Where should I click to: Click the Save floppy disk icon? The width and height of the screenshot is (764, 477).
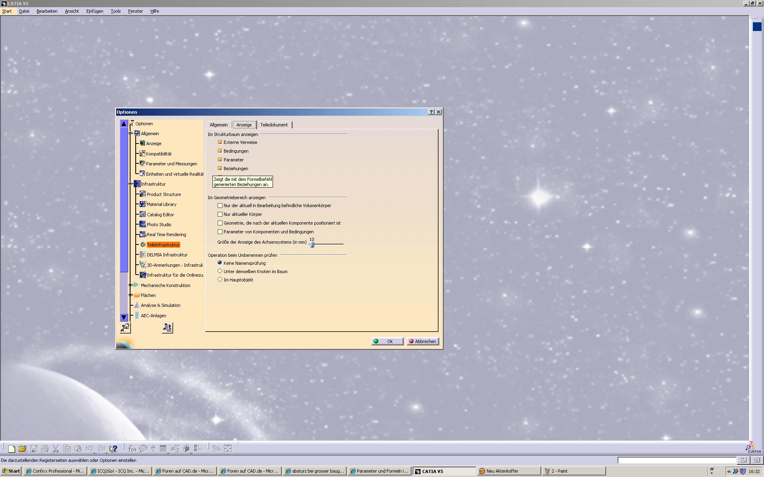(x=34, y=449)
